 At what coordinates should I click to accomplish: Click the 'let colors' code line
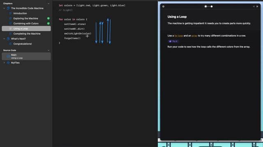click(92, 5)
